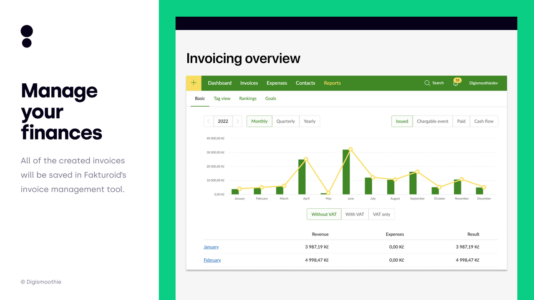
Task: Click January revenue value 3 987,19 Kč
Action: pyautogui.click(x=317, y=247)
